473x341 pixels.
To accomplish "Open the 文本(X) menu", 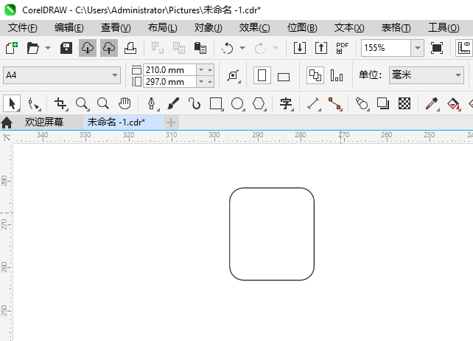I will pos(349,28).
